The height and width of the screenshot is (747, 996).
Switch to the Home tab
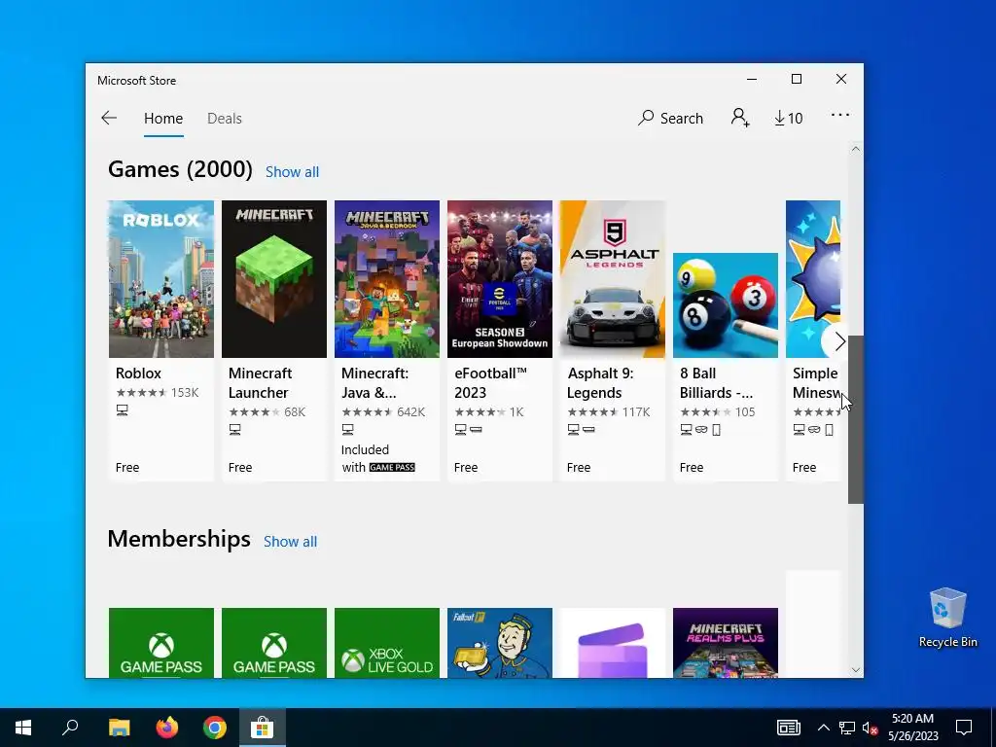163,118
